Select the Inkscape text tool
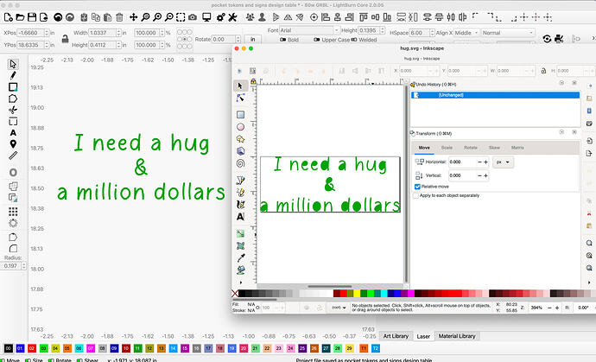The width and height of the screenshot is (596, 362). click(x=240, y=217)
